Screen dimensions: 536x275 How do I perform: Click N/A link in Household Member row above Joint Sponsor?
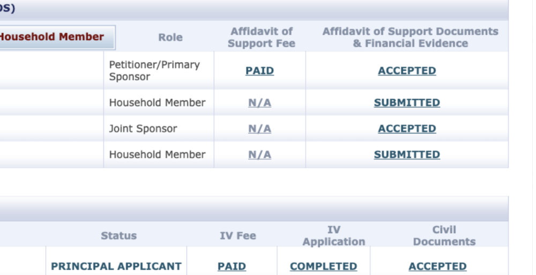point(259,102)
